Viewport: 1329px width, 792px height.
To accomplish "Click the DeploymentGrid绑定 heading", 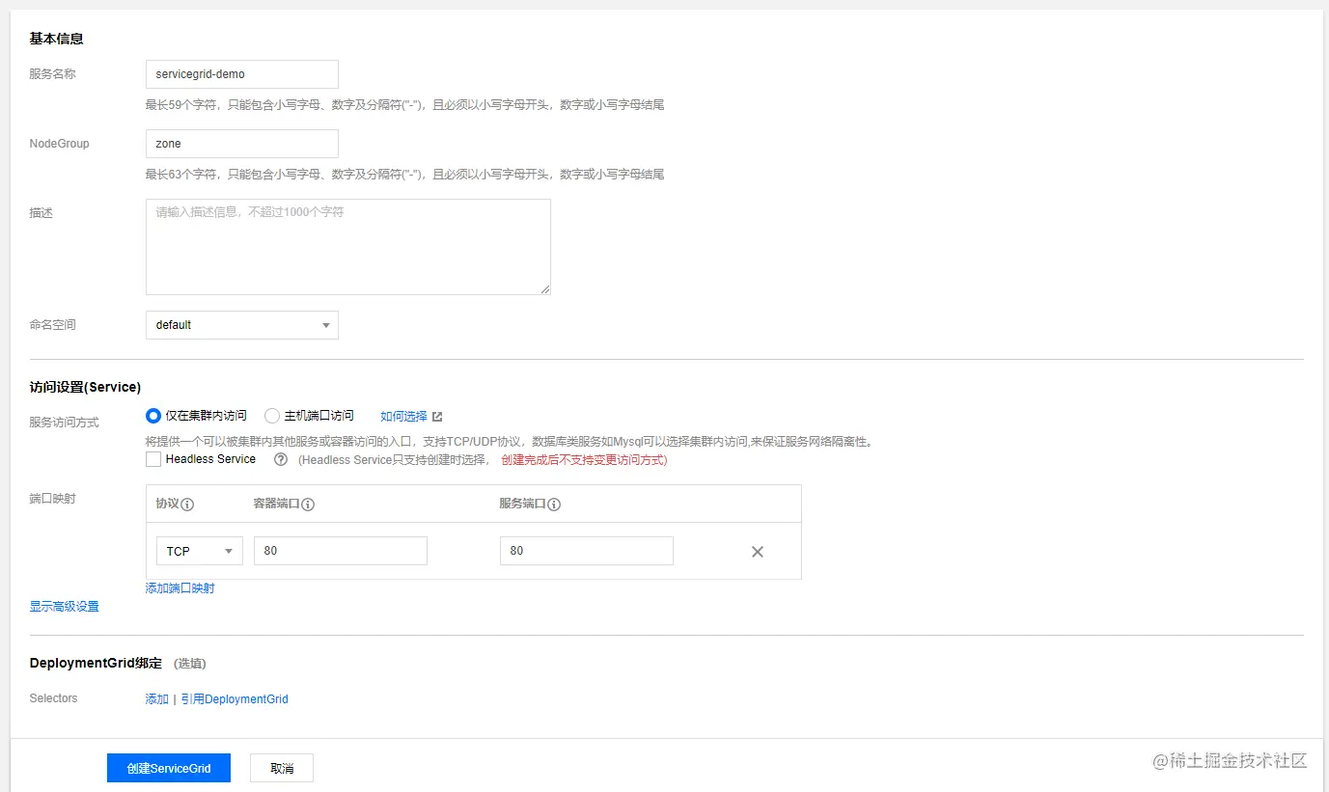I will point(96,664).
